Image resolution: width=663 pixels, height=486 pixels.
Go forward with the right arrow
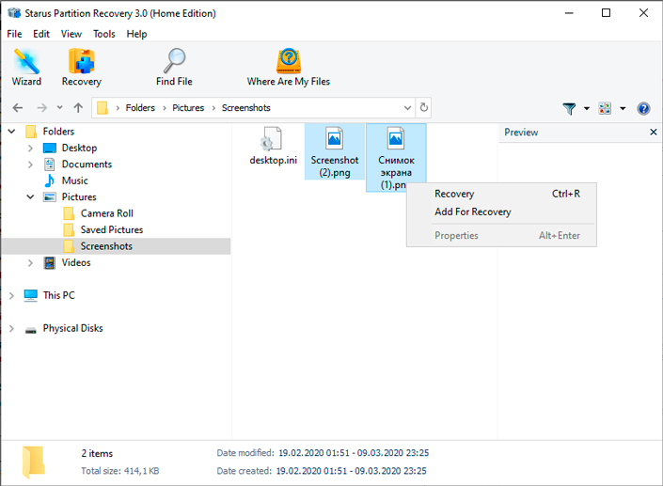(42, 108)
